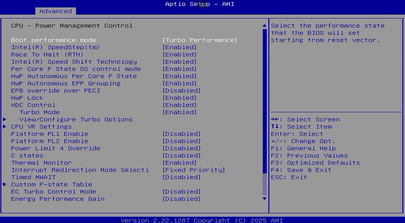This screenshot has height=223, width=405.
Task: Change the Platform PL2 Enable Disabled value
Action: click(x=182, y=141)
